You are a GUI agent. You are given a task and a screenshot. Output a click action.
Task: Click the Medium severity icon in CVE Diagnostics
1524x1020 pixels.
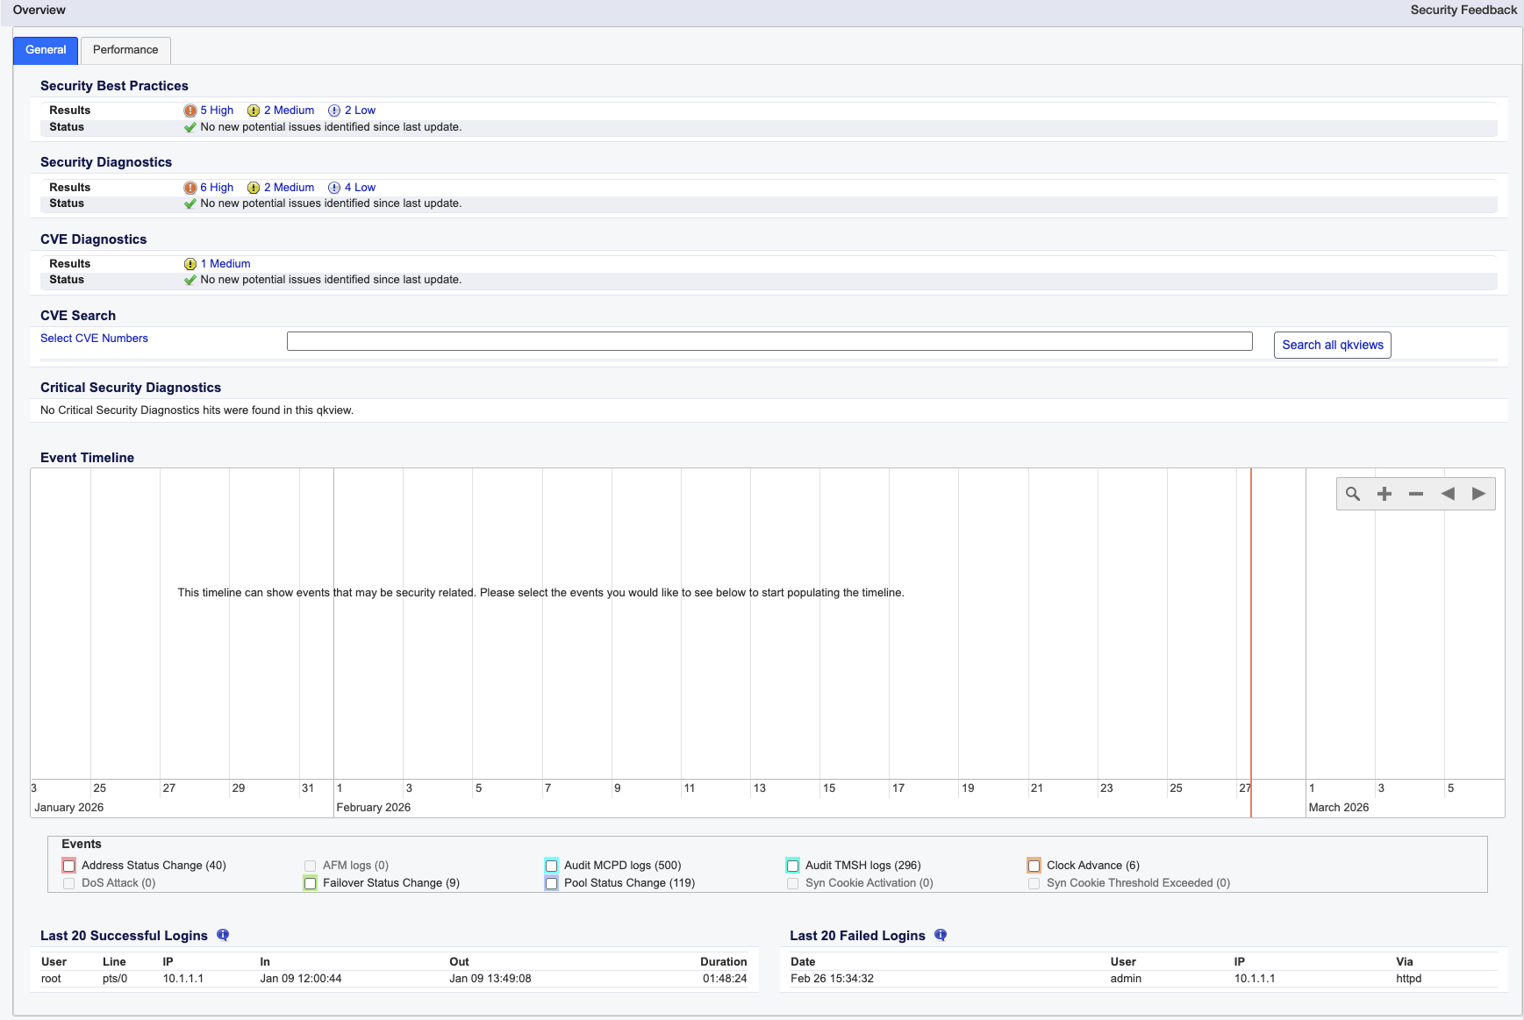click(x=190, y=264)
